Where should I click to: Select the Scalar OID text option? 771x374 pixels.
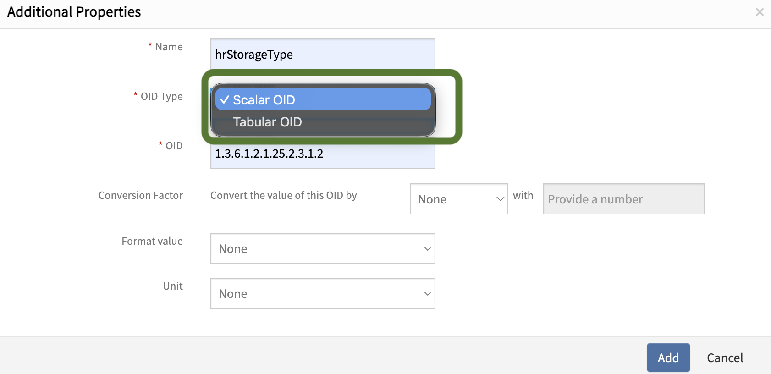click(264, 100)
